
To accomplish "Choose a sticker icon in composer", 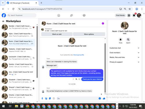I will coord(50,99).
